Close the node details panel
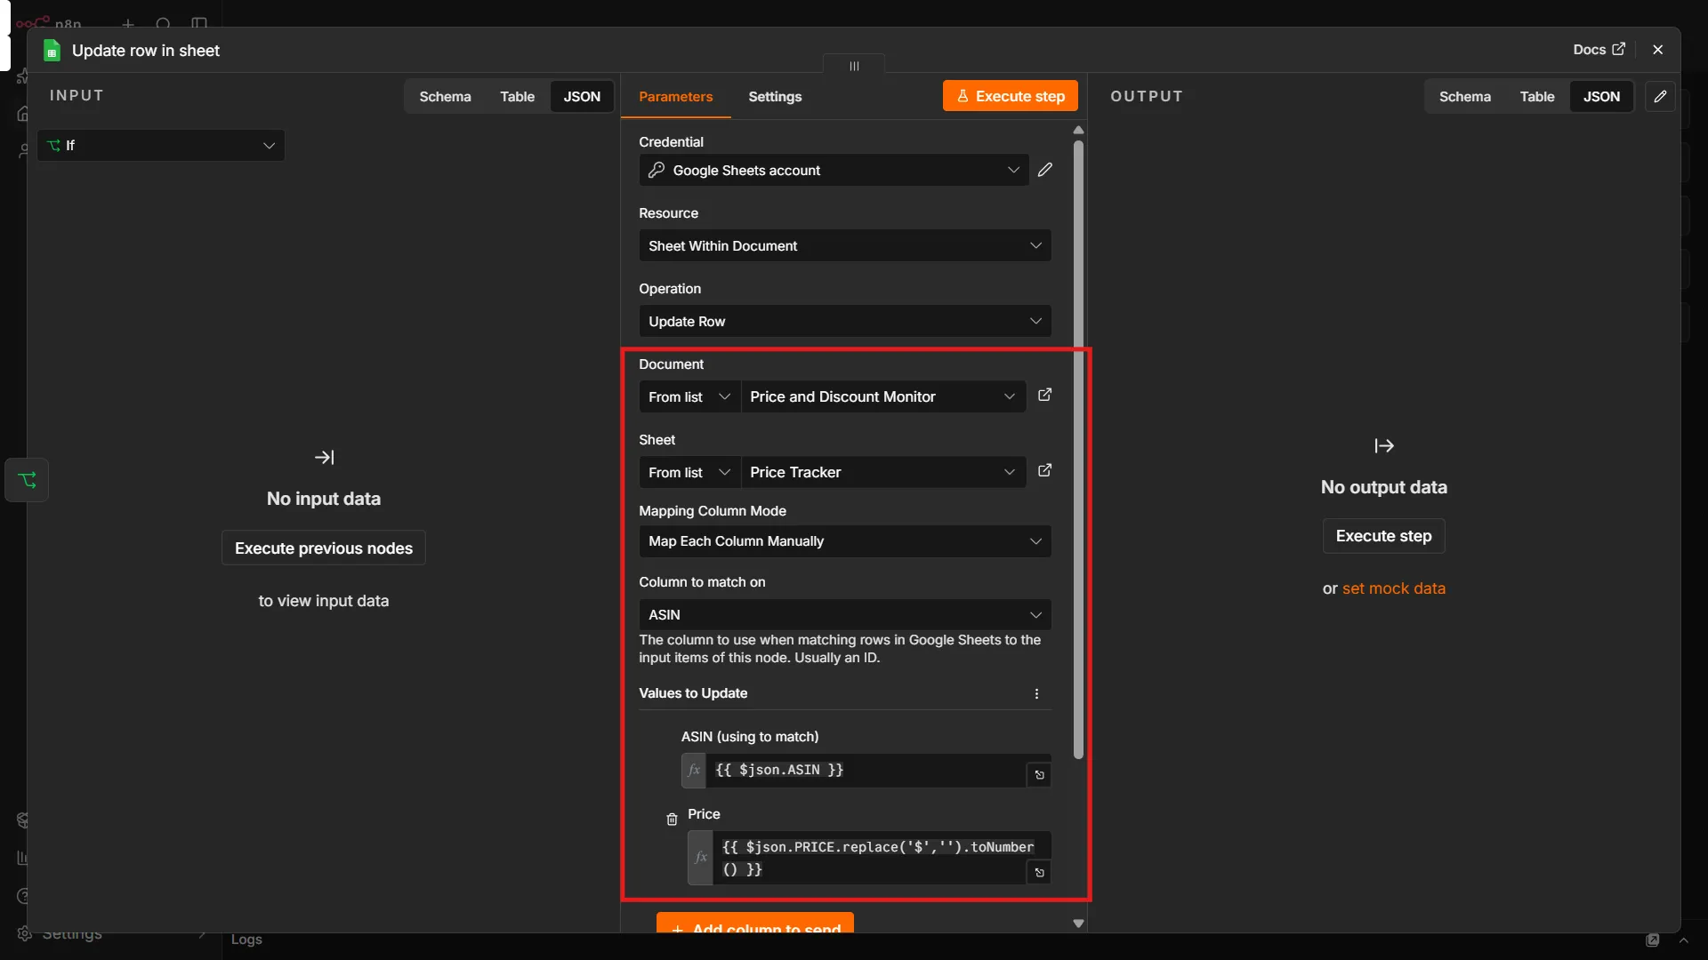This screenshot has width=1708, height=960. 1657,50
